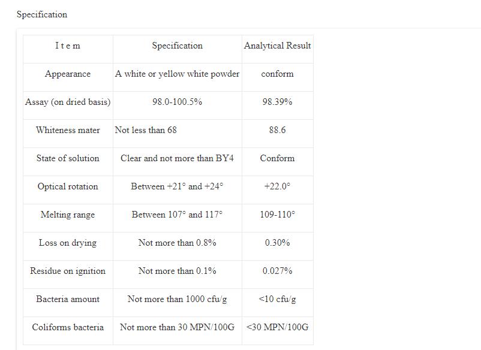This screenshot has width=481, height=350.
Task: Select the "Analytical Result" column header
Action: pyautogui.click(x=277, y=46)
